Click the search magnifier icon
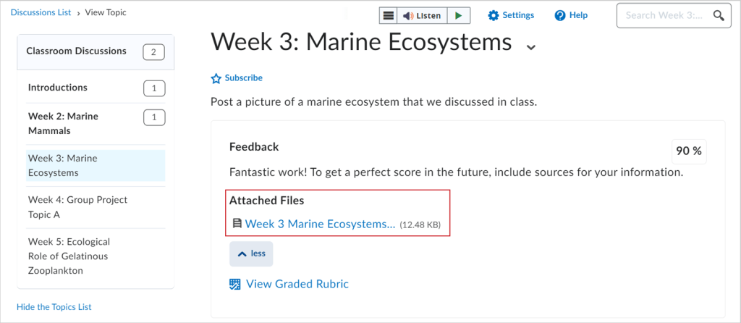This screenshot has height=323, width=741. 718,15
